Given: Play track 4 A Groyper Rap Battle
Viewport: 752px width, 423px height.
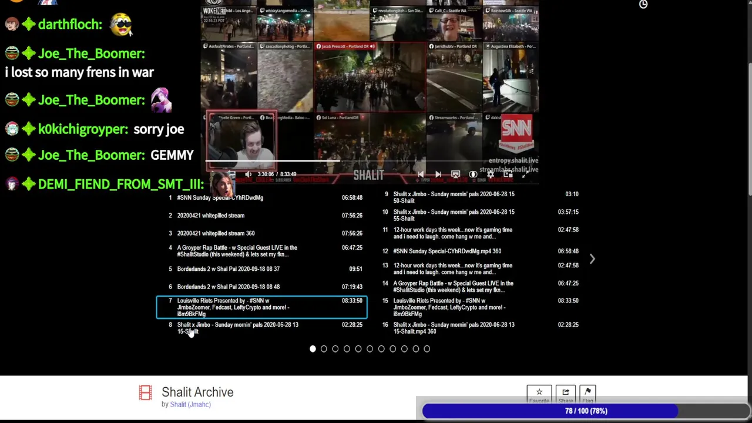Looking at the screenshot, I should [262, 251].
